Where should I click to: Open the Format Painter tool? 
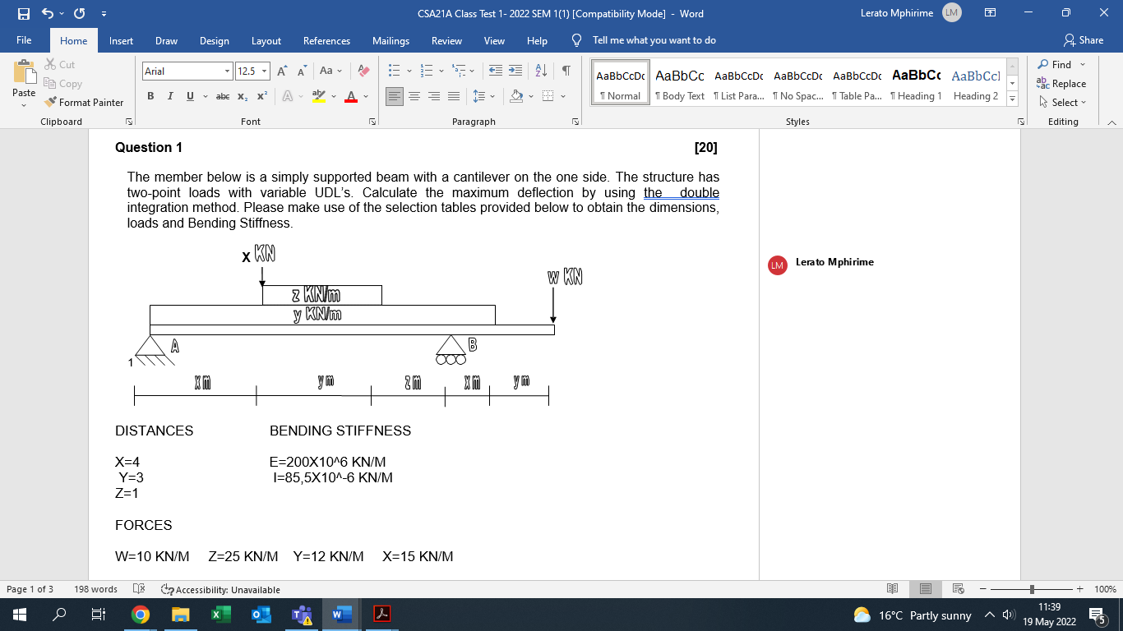(85, 102)
